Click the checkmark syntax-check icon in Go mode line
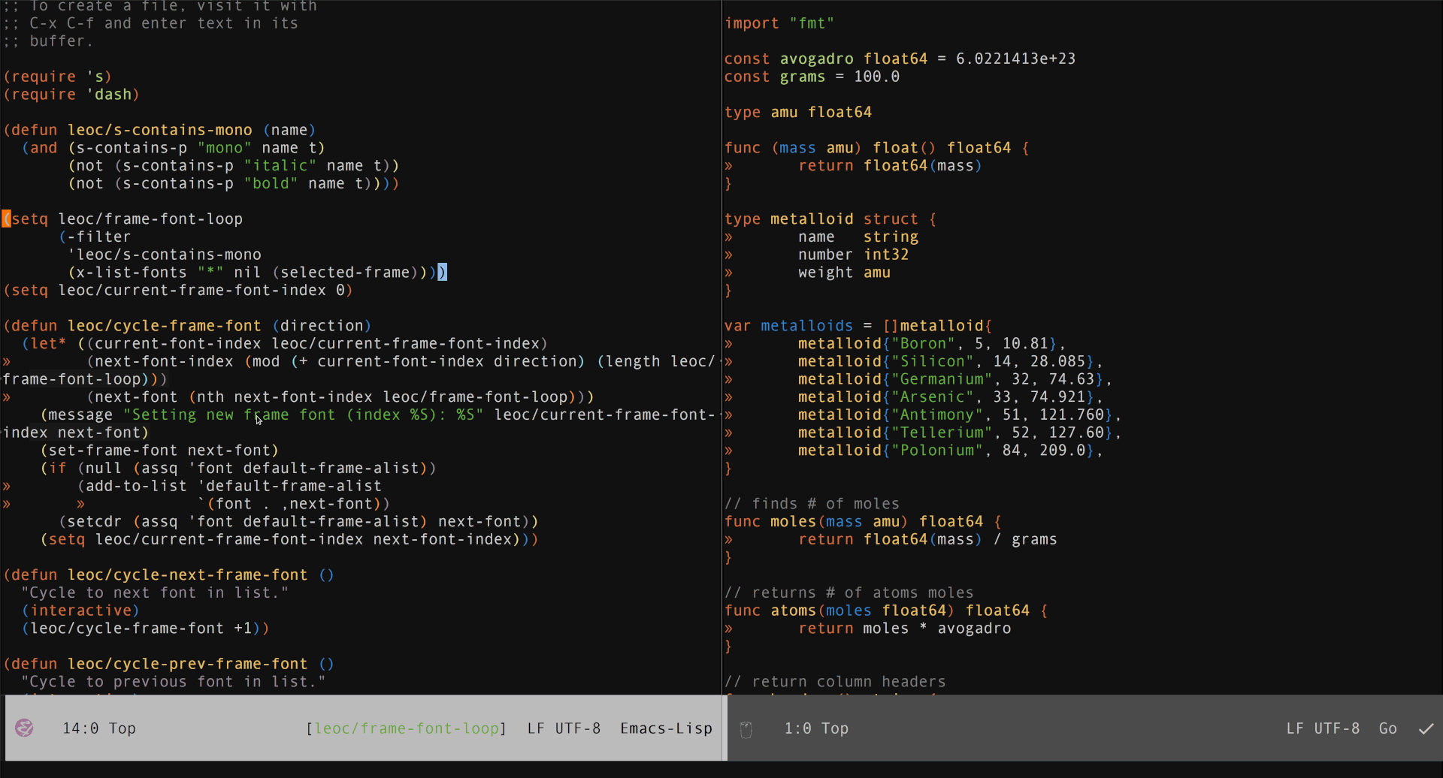Image resolution: width=1443 pixels, height=778 pixels. point(1426,728)
